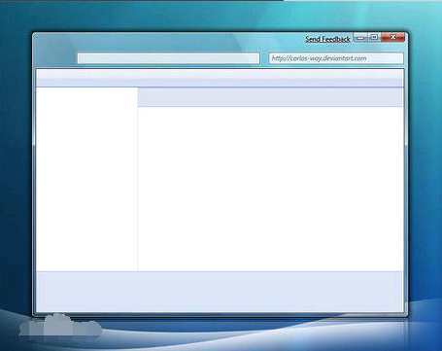Click the column header bar above the content
Image resolution: width=442 pixels, height=351 pixels.
[270, 97]
